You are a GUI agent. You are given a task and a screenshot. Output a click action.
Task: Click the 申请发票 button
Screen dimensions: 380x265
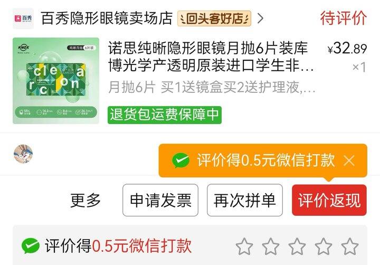click(x=160, y=200)
